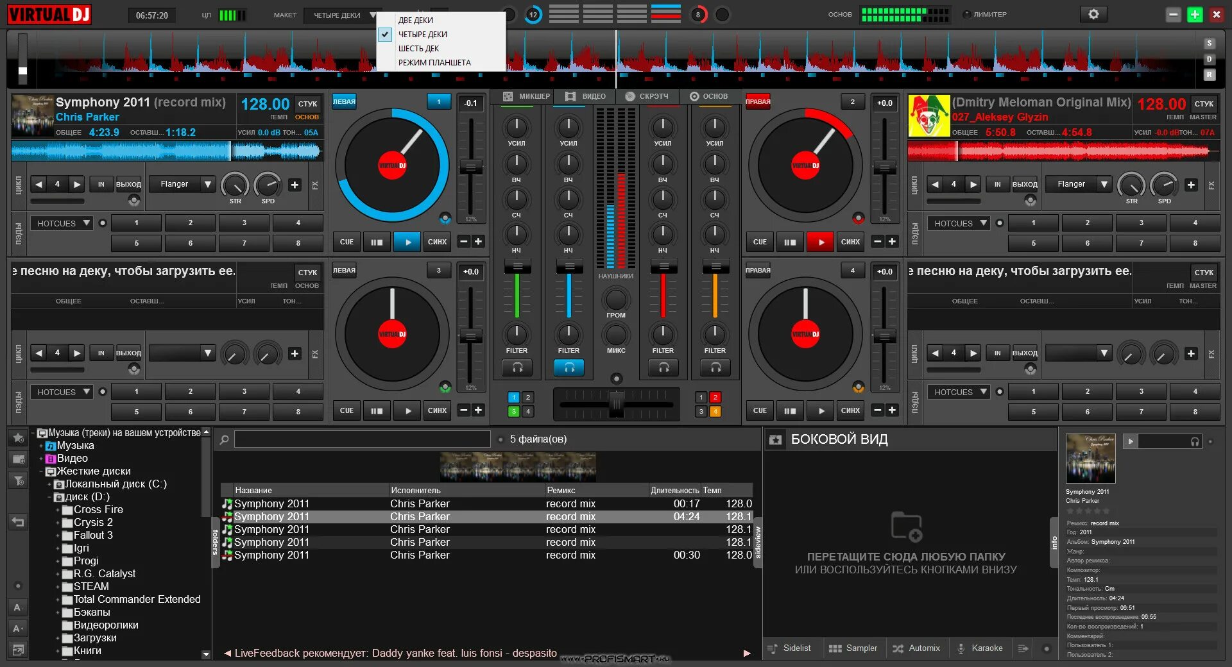Toggle sync on deck 1

tap(437, 242)
